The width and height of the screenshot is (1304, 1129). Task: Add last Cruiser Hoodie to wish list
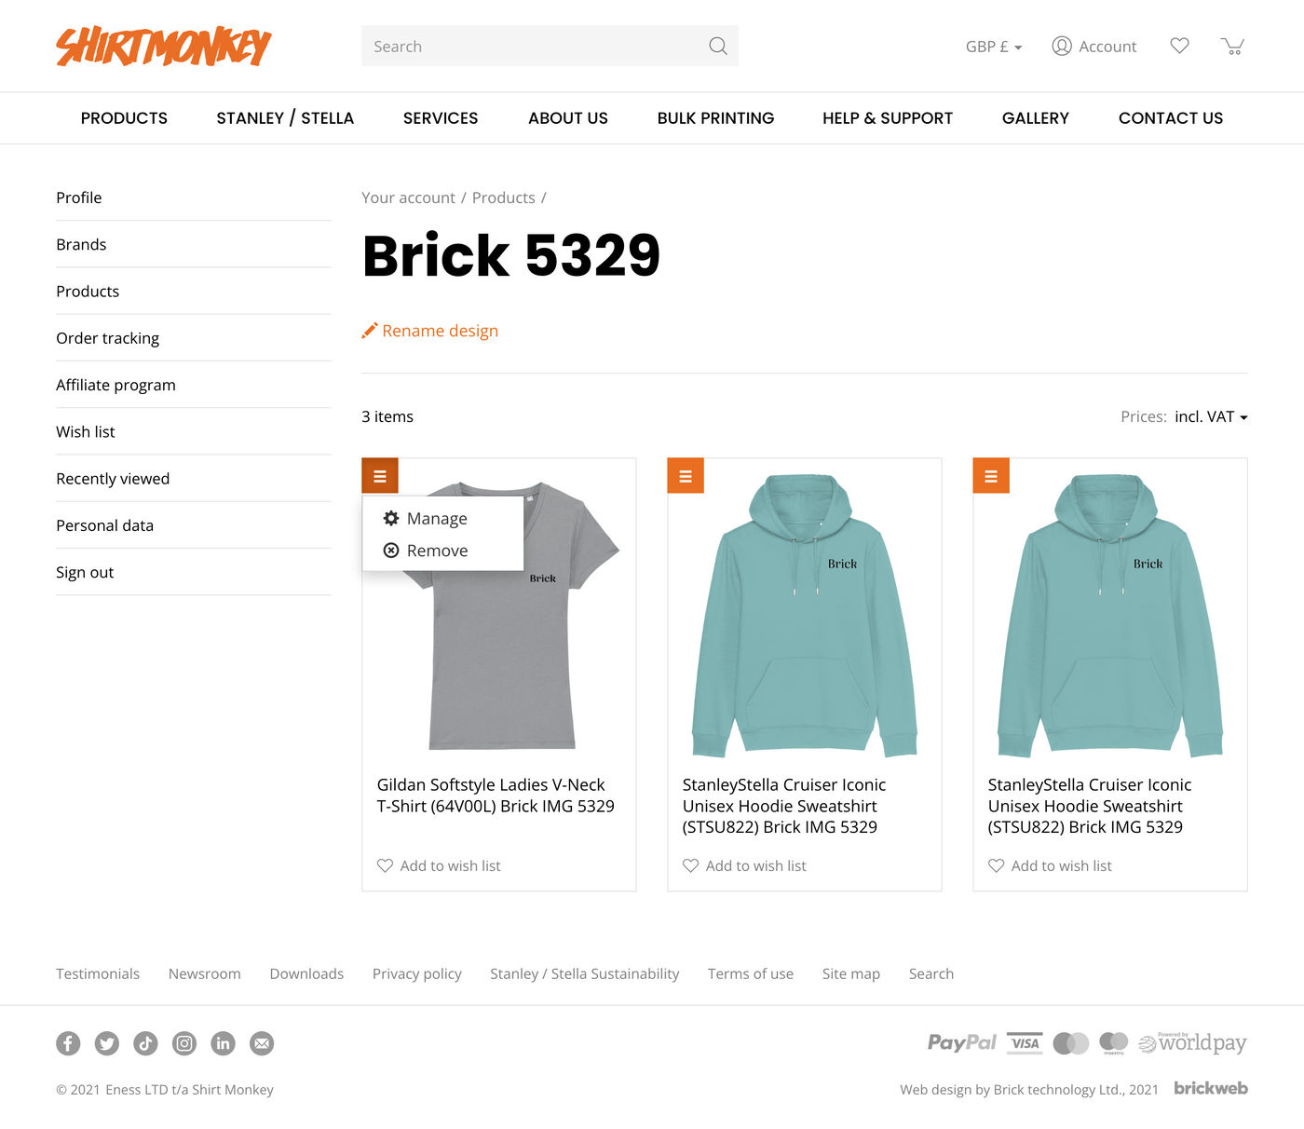point(1050,865)
